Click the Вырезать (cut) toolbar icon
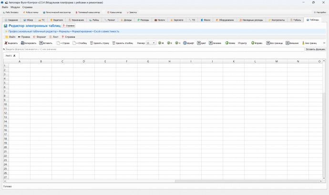329x195 pixels. (11, 43)
